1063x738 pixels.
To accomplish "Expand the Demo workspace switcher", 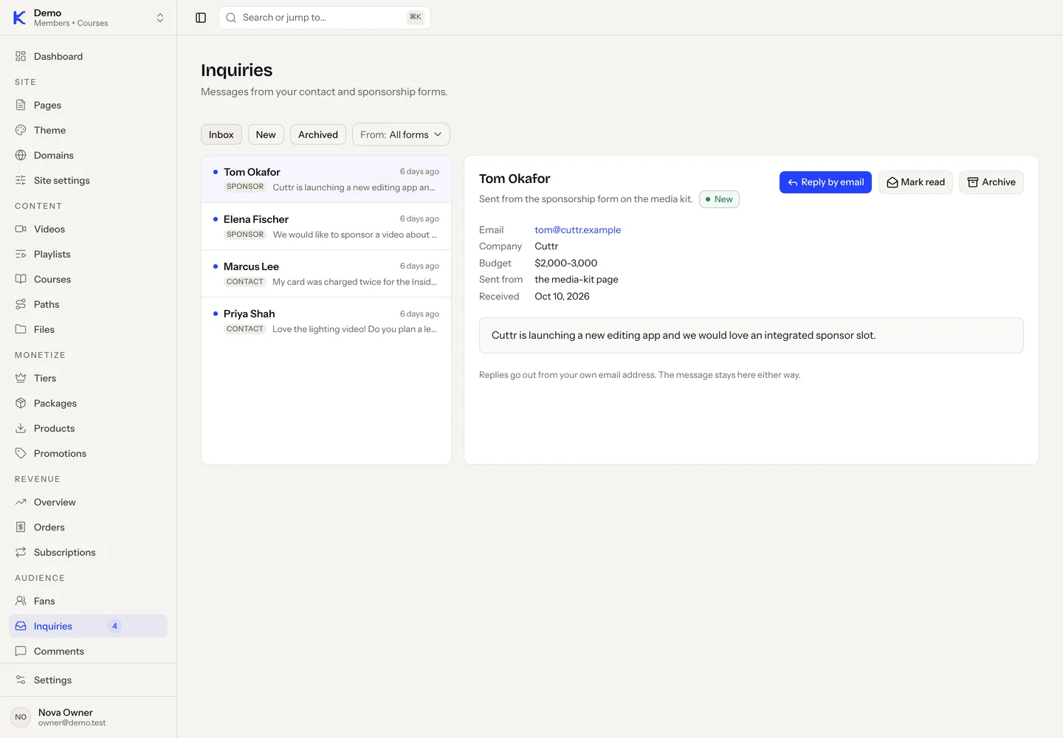I will click(88, 18).
